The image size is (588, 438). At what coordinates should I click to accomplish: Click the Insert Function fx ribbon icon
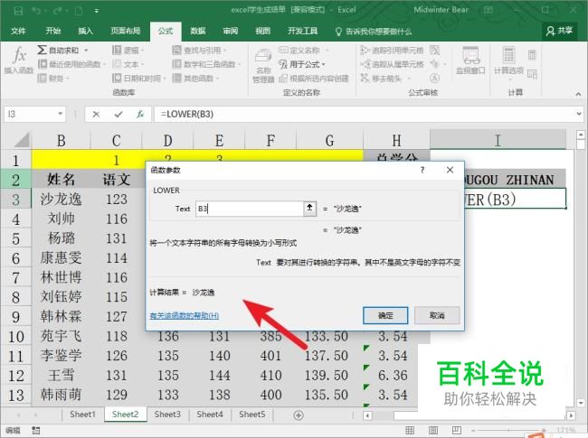(x=18, y=60)
